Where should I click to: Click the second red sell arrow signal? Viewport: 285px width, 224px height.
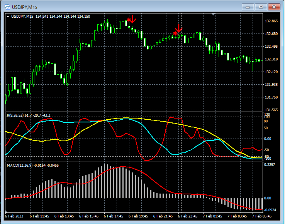178,28
